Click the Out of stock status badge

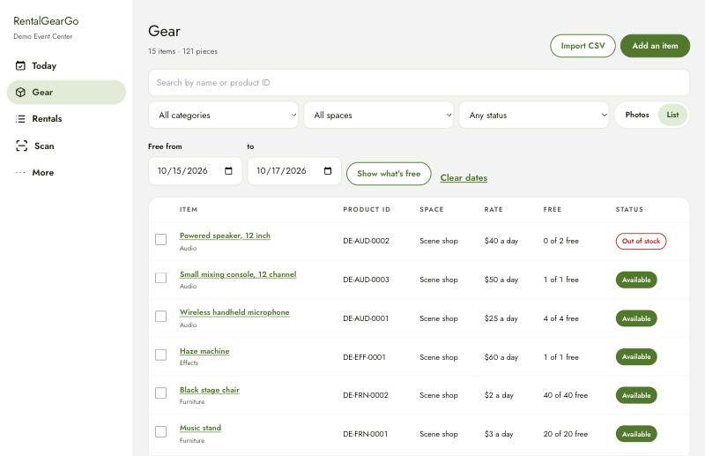(641, 242)
